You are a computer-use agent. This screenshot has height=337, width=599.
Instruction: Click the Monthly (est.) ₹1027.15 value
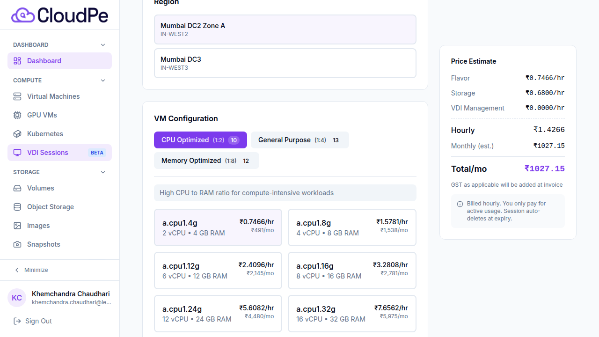point(549,146)
